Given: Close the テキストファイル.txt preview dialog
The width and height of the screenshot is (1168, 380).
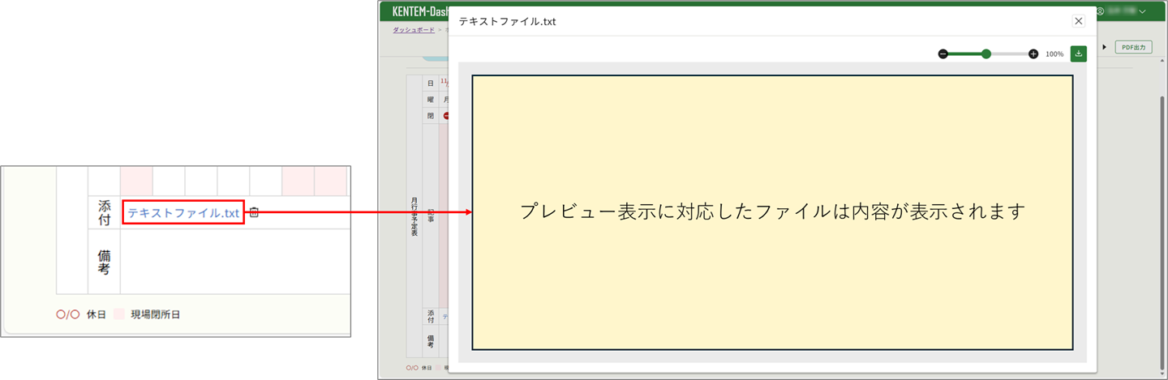Looking at the screenshot, I should 1078,21.
